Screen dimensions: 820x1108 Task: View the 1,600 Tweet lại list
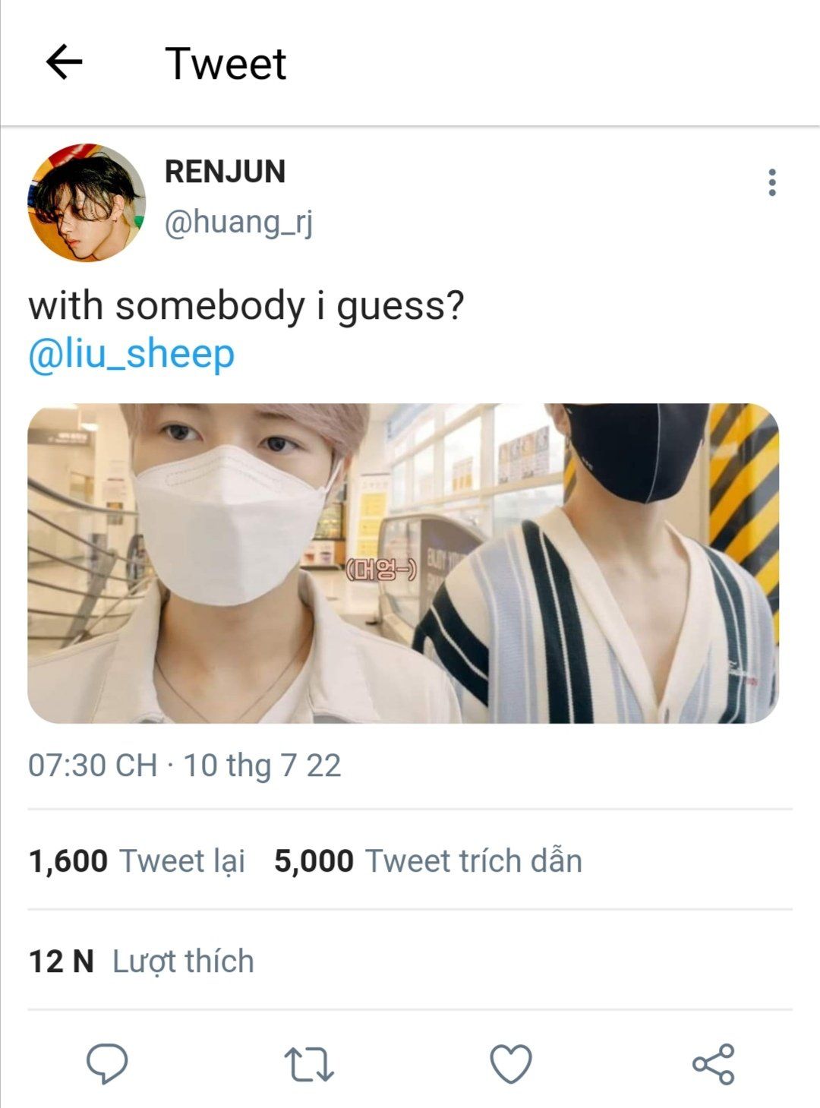pos(137,861)
